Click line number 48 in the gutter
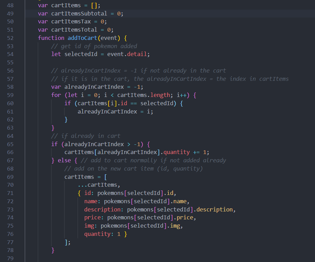 coord(10,6)
